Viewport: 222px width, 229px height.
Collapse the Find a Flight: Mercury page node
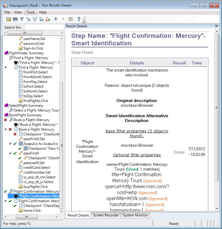click(x=6, y=67)
